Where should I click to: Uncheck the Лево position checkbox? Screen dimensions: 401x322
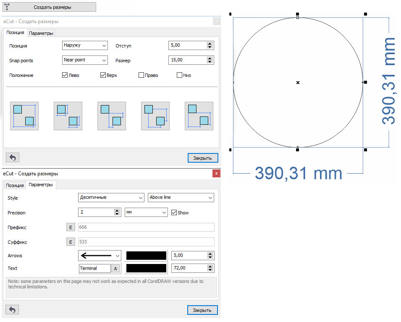[x=65, y=75]
